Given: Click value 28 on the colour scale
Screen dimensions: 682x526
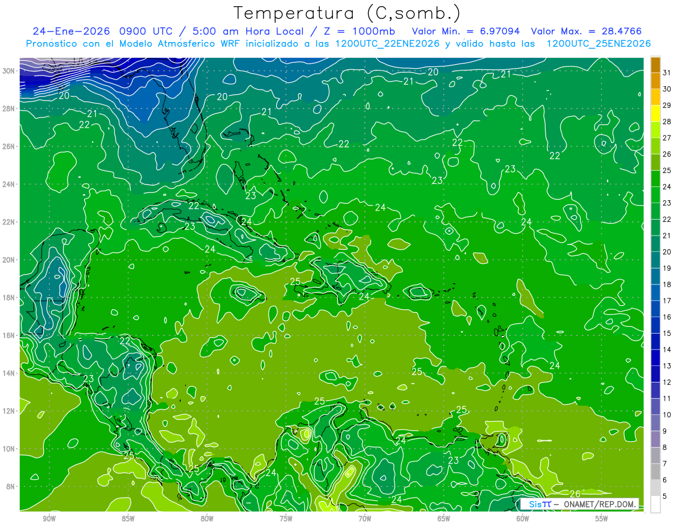Looking at the screenshot, I should pyautogui.click(x=667, y=121).
